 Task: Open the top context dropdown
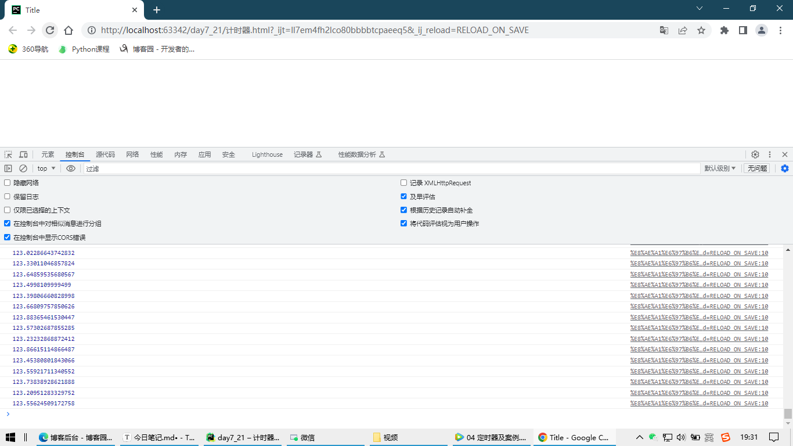click(x=46, y=168)
